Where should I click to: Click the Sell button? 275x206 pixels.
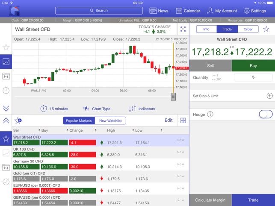coord(210,65)
